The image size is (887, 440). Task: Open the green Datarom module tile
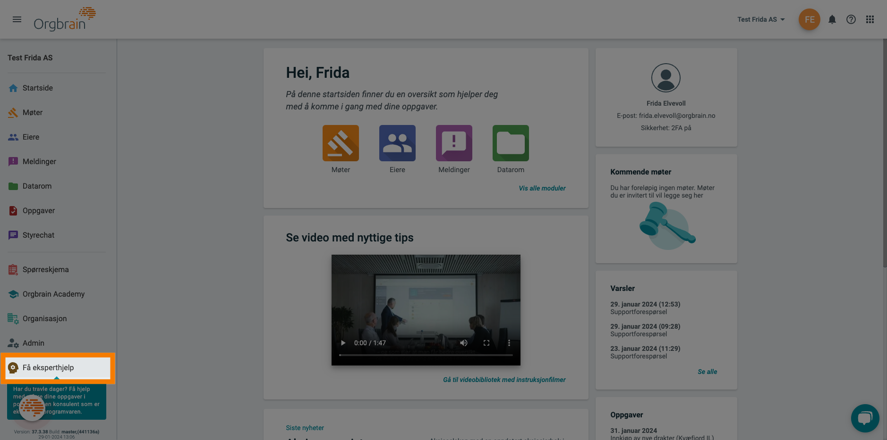[511, 143]
